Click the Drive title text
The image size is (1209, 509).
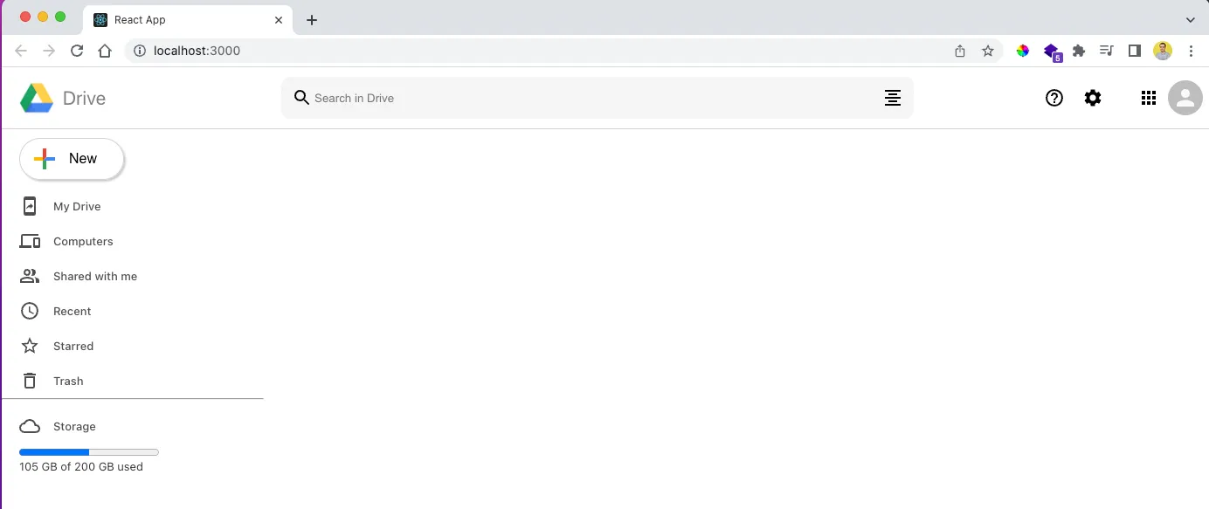(x=84, y=98)
